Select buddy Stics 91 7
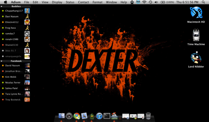The image size is (209, 122). (x=15, y=51)
